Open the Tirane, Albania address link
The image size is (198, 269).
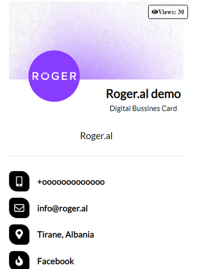[66, 235]
